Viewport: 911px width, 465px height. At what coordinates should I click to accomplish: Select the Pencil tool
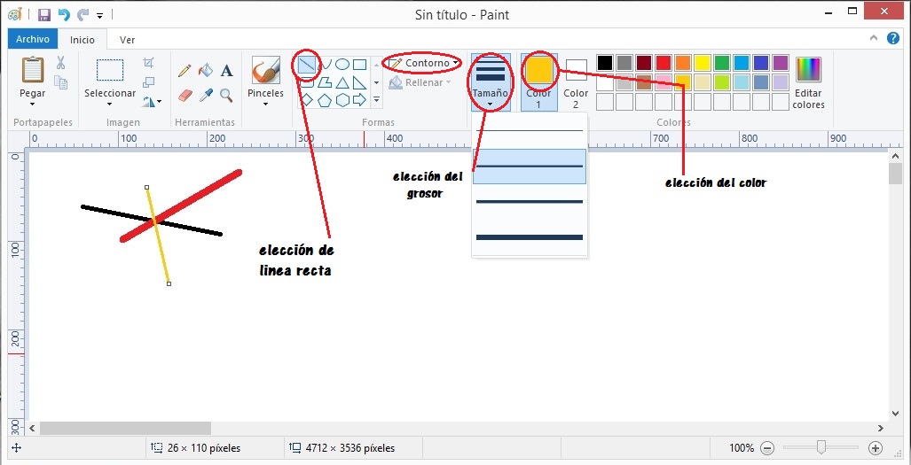[x=185, y=71]
